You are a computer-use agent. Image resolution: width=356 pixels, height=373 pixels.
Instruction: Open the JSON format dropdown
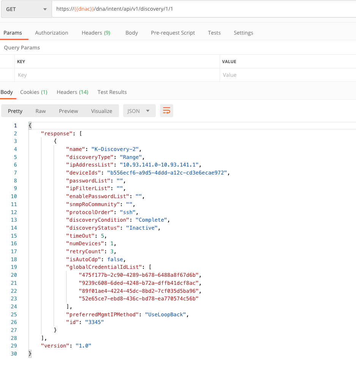tap(139, 111)
